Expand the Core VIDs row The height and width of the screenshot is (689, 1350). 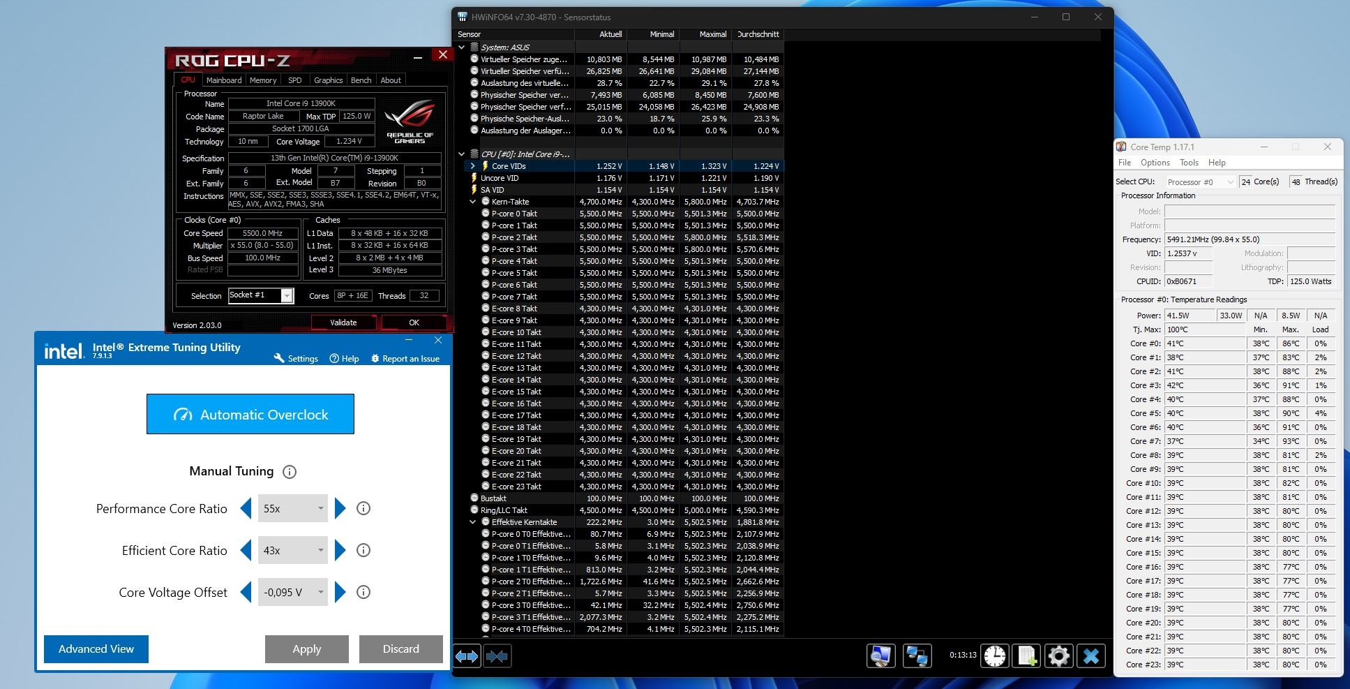tap(472, 166)
